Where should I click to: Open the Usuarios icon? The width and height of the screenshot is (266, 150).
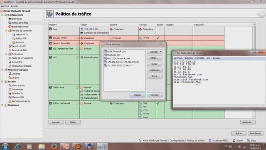click(x=10, y=74)
